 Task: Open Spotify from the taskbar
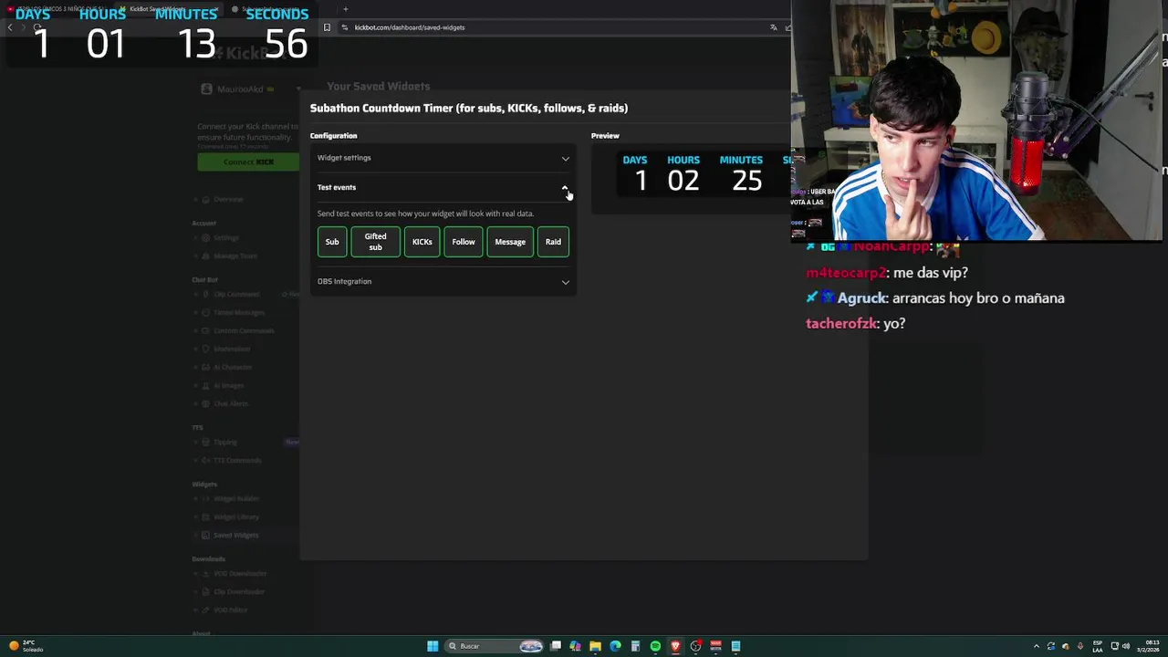[655, 646]
